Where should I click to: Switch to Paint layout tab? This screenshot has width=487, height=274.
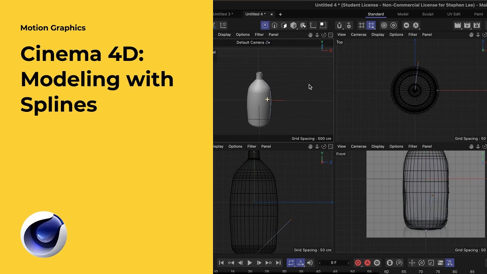coord(479,14)
